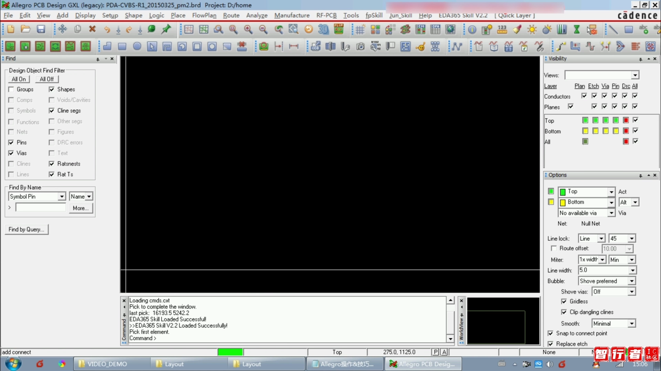Uncheck the Cline segs checkbox

(52, 110)
